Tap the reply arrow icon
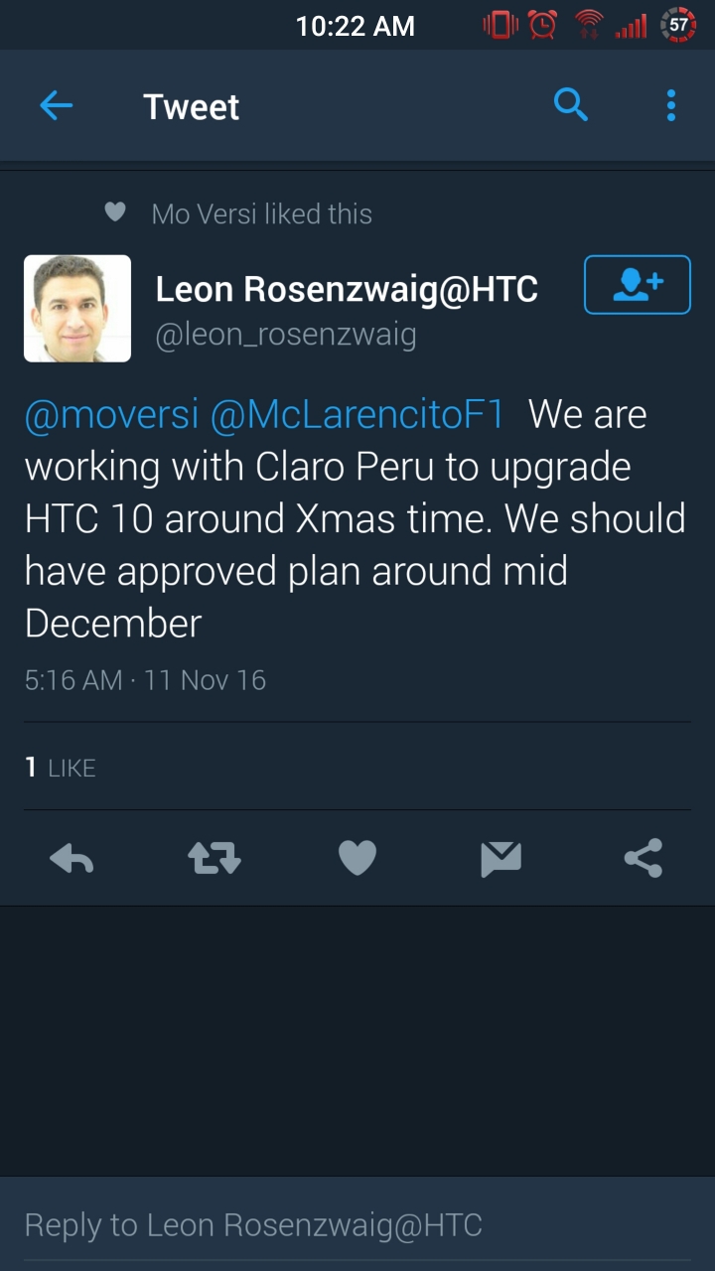 (71, 858)
